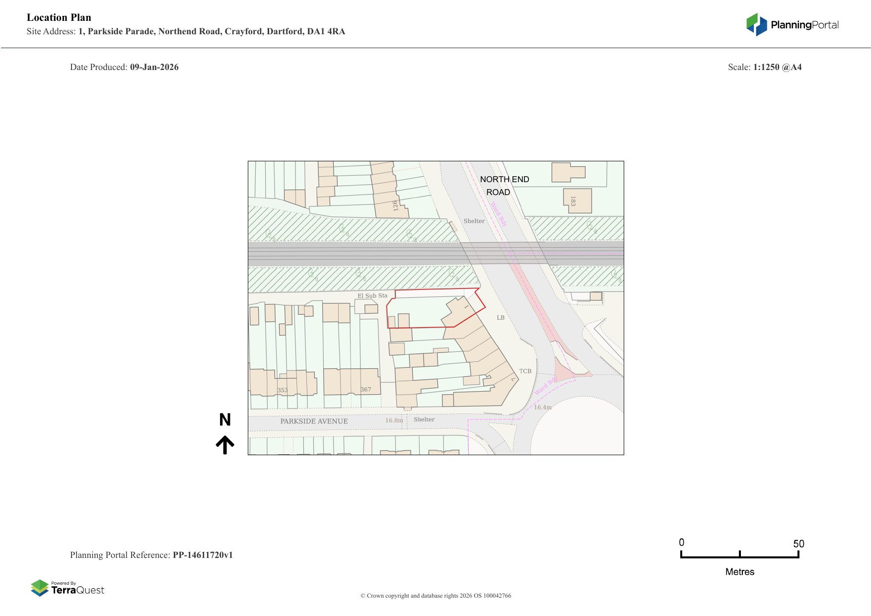Click the Location Plan title heading
The image size is (871, 616).
tap(59, 17)
